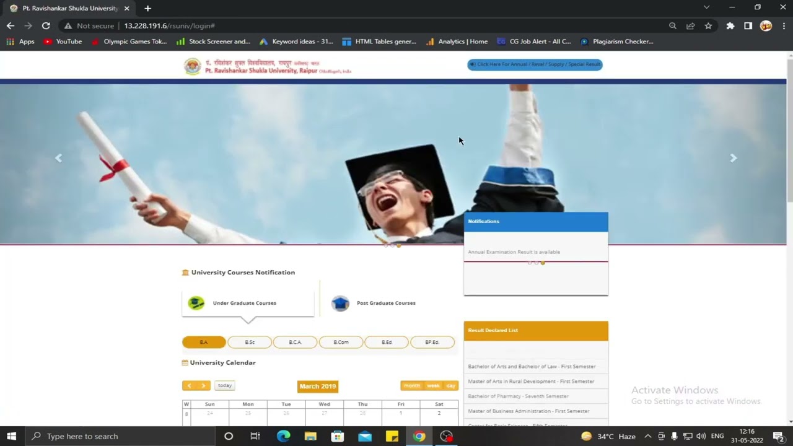Open the Analytics | Home bookmark
This screenshot has height=446, width=793.
click(457, 42)
